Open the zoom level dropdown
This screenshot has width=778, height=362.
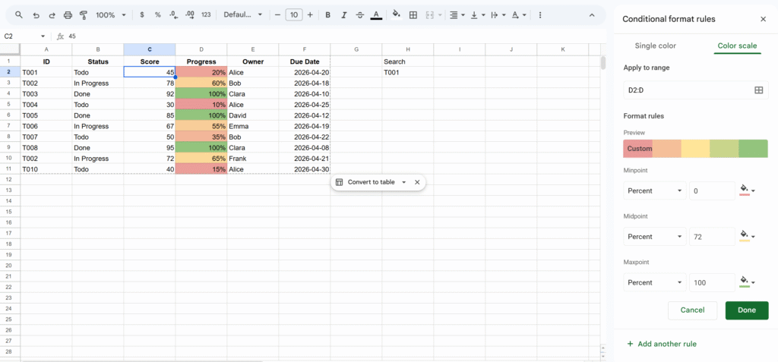(x=111, y=15)
